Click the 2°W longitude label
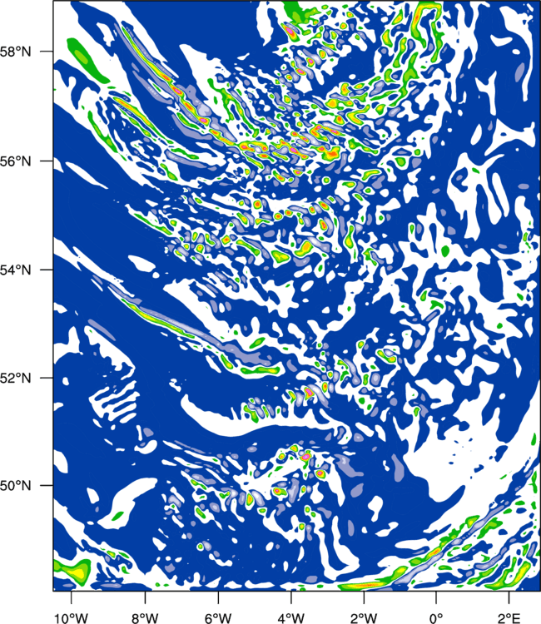 (364, 618)
